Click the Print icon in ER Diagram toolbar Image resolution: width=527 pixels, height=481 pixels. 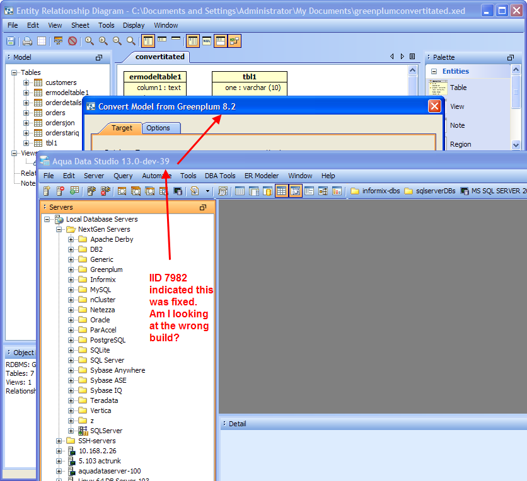click(27, 41)
